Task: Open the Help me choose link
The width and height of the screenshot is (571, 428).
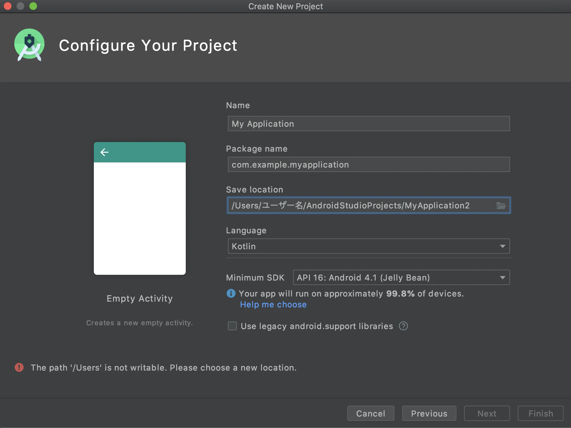Action: click(x=273, y=304)
